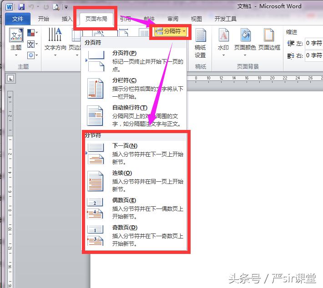Expand the 水印 dropdown arrow
323x288 pixels.
tap(223, 55)
